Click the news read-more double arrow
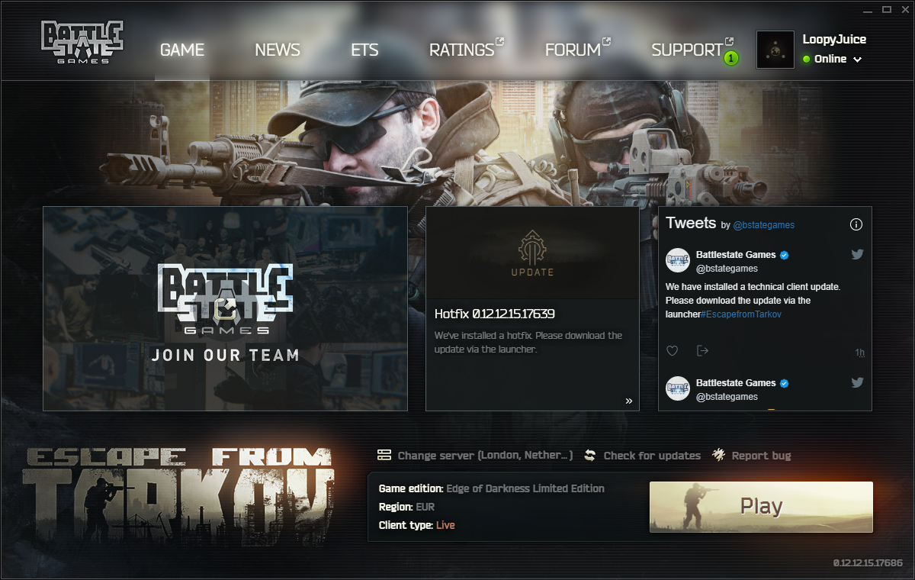The width and height of the screenshot is (915, 580). [629, 401]
